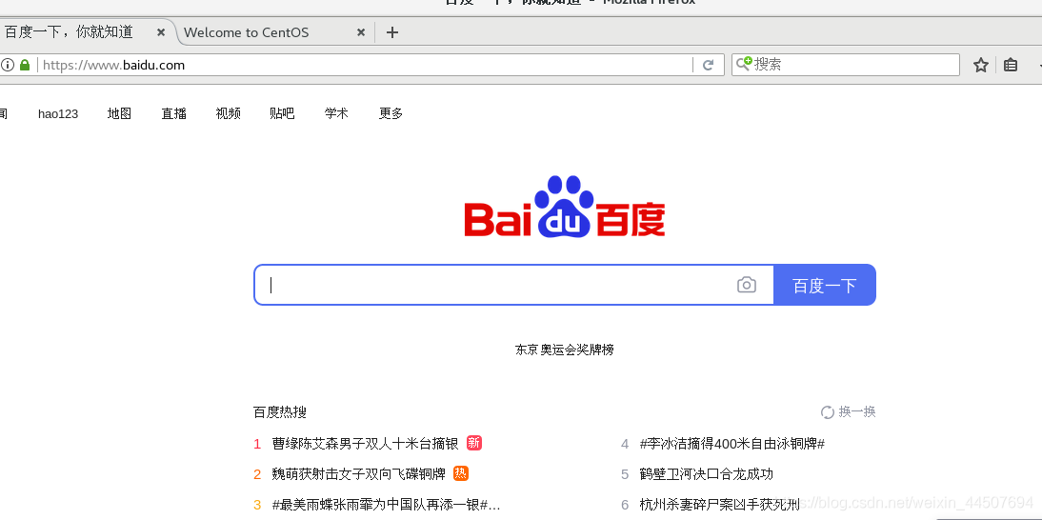This screenshot has width=1042, height=520.
Task: Open hot search #最美雨蝶张雨霏为中国队再添一银#
Action: (x=386, y=505)
